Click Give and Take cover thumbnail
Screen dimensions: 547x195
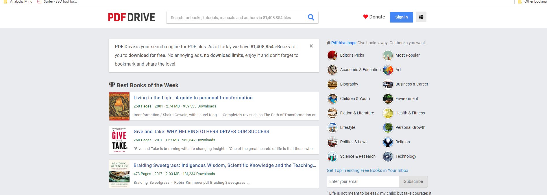click(119, 140)
